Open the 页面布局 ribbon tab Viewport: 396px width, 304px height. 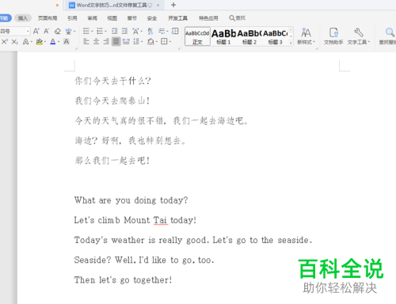(x=48, y=18)
